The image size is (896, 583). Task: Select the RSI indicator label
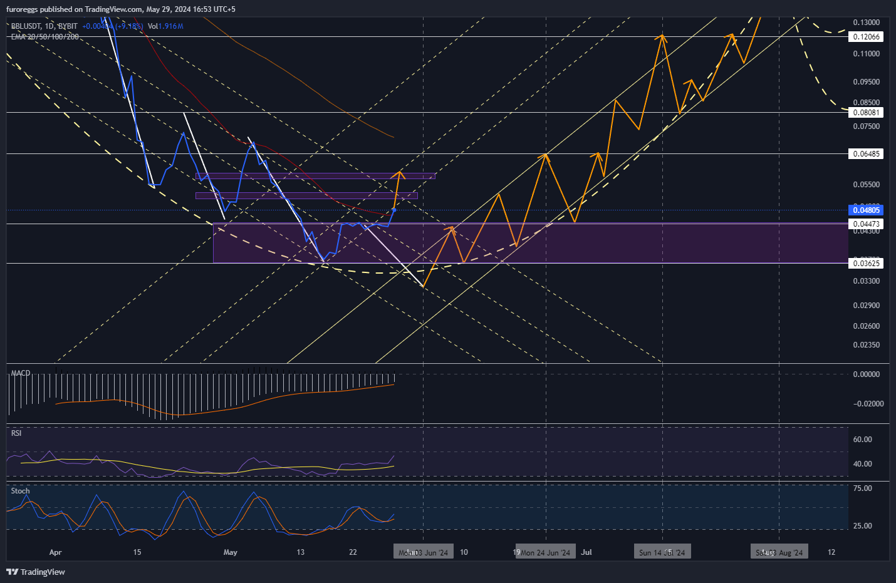(16, 433)
